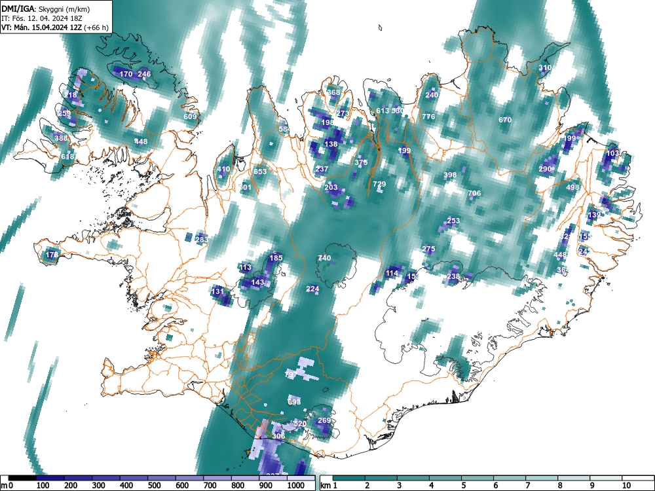The image size is (655, 491).
Task: Select the legend swatch between 5 and 6 km
Action: pyautogui.click(x=477, y=478)
